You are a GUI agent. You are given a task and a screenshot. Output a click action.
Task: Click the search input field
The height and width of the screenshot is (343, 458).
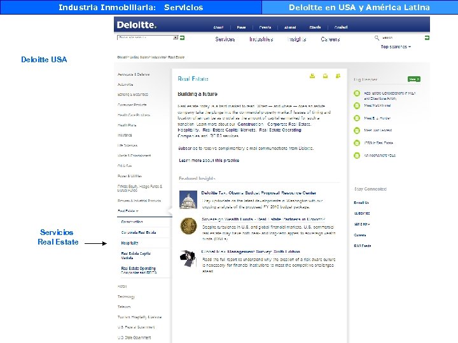(401, 37)
